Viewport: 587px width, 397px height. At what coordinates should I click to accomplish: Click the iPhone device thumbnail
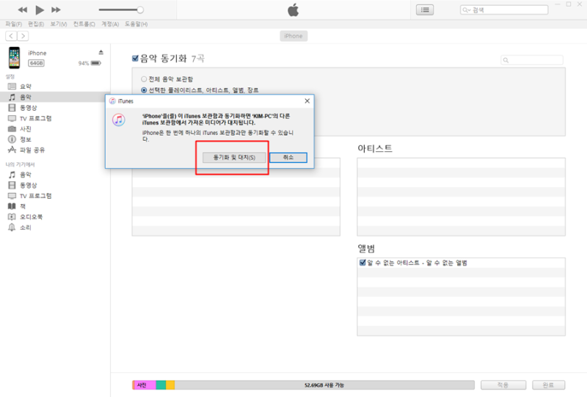(x=14, y=58)
